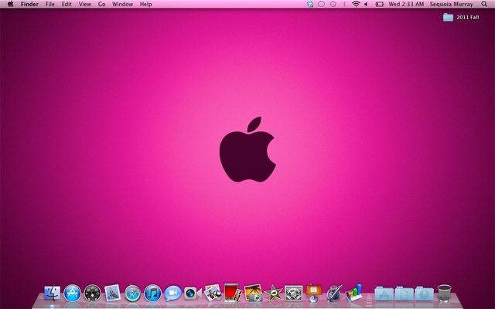Screen dimensions: 495x309
Task: Open the volume control in menu bar
Action: [366, 4]
